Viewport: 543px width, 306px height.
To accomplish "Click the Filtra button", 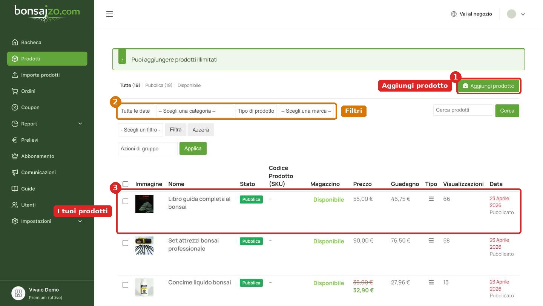I will coord(176,130).
